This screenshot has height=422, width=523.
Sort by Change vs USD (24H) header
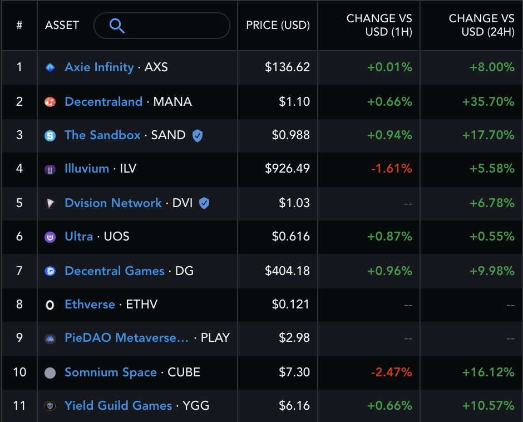pyautogui.click(x=481, y=25)
